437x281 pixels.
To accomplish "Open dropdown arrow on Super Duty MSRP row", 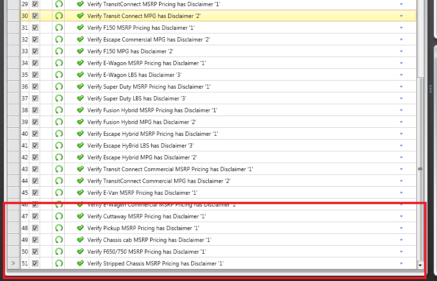I will tap(401, 87).
